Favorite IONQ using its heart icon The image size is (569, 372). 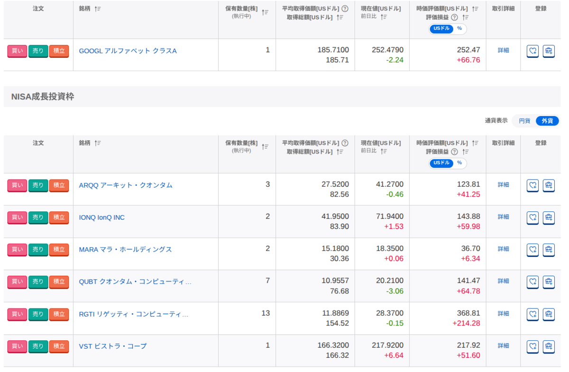(532, 218)
